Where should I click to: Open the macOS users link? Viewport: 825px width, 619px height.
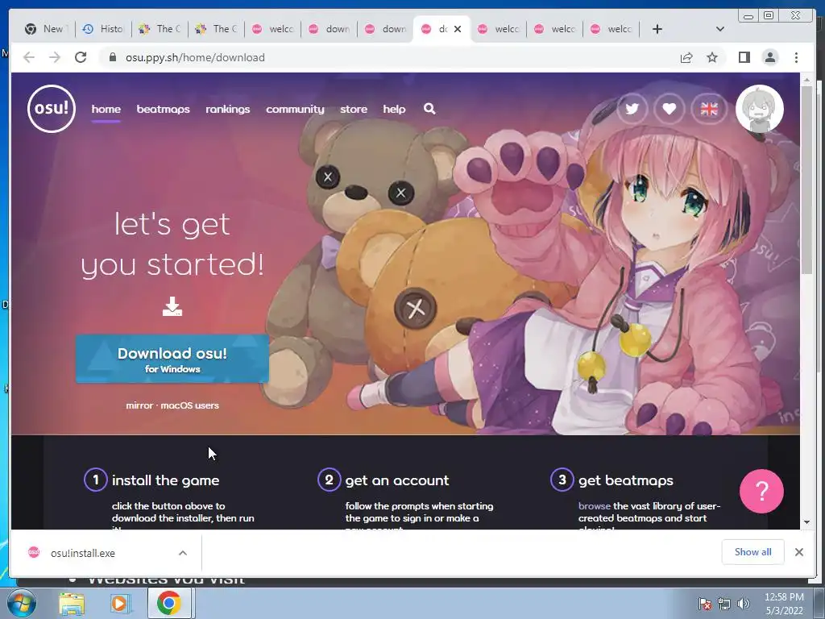coord(189,405)
